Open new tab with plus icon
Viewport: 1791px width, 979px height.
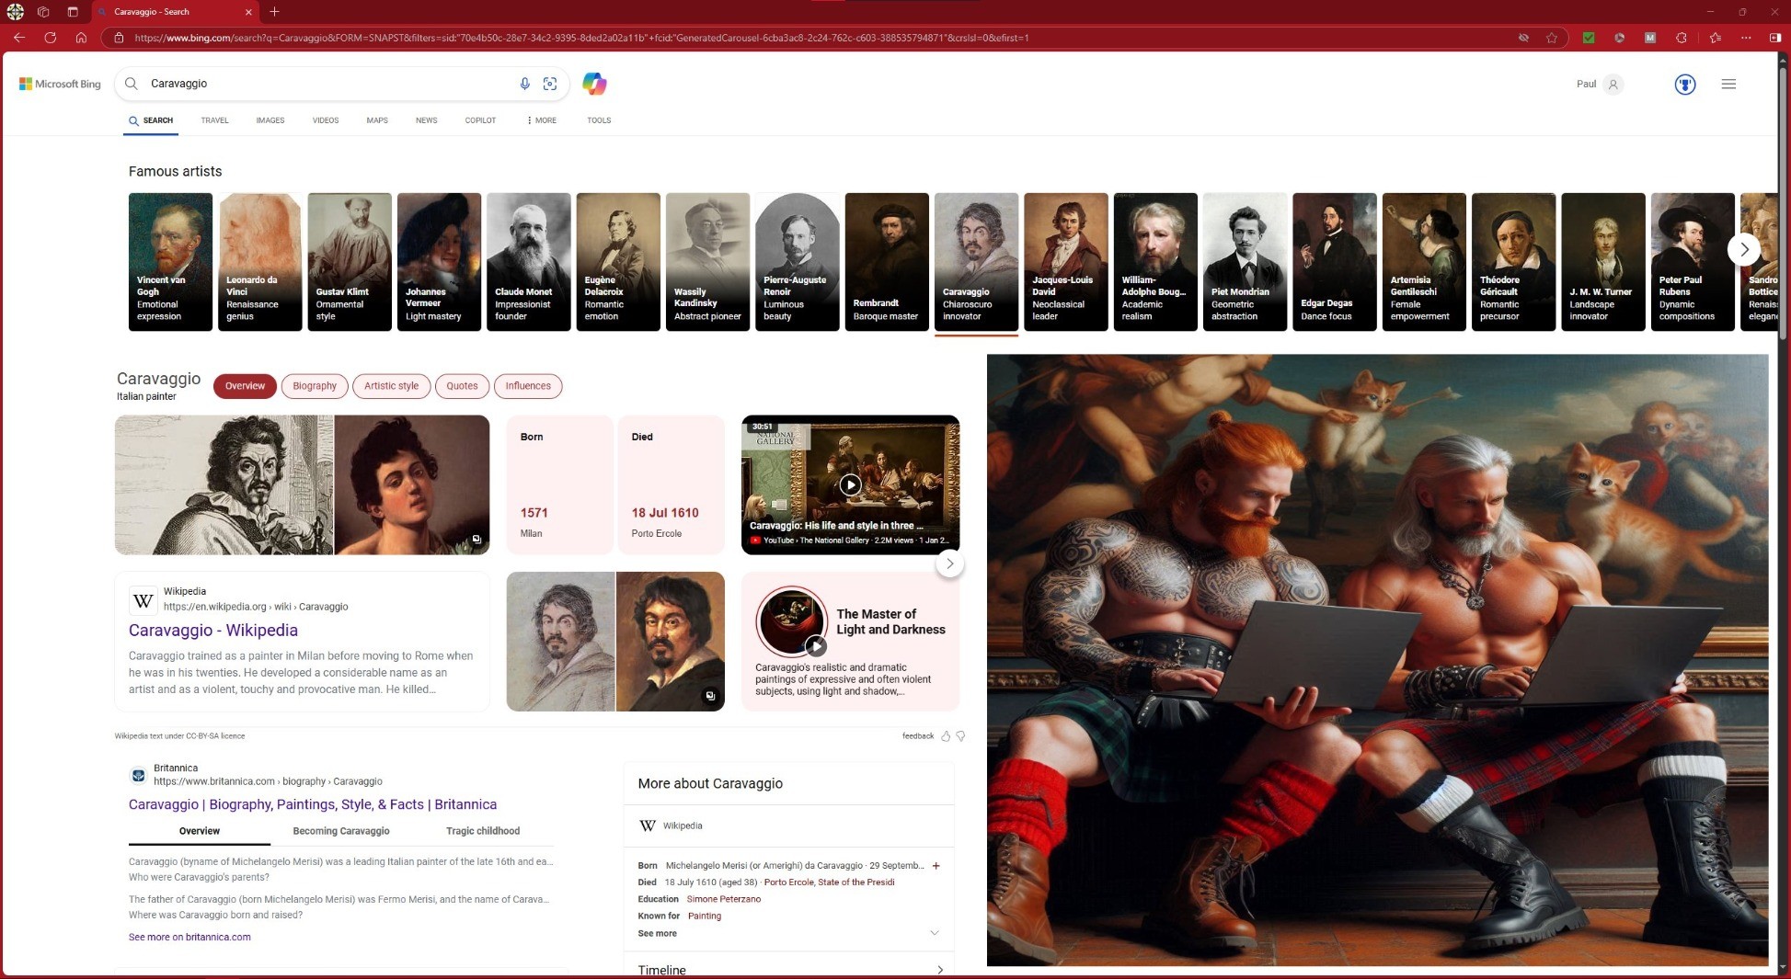pos(274,12)
